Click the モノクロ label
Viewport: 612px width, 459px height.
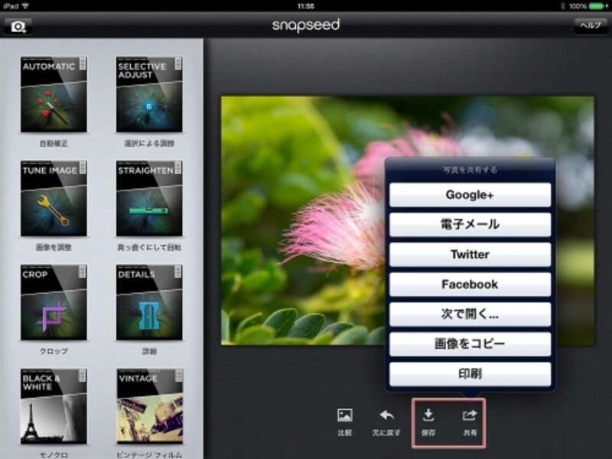[54, 455]
